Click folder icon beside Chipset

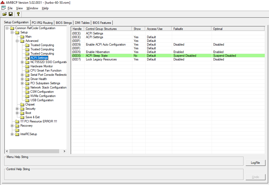tap(22, 105)
